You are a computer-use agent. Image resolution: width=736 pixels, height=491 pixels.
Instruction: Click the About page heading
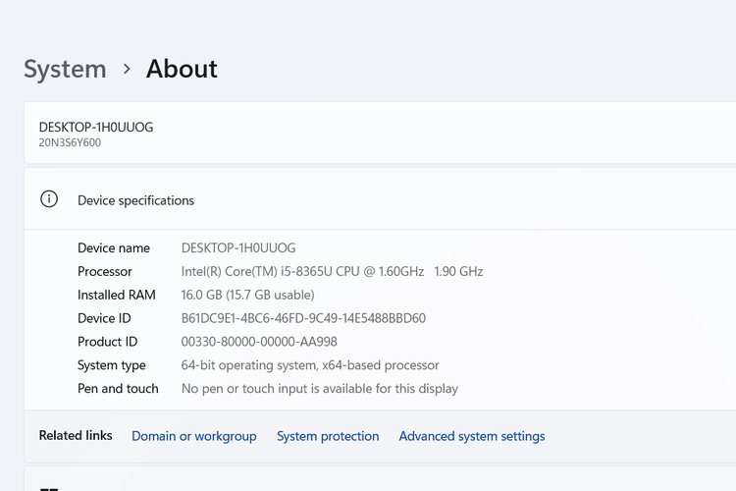coord(182,69)
